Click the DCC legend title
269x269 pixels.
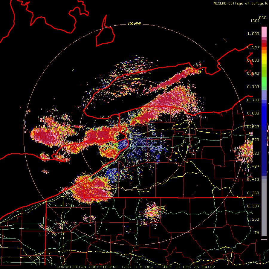coord(262,18)
